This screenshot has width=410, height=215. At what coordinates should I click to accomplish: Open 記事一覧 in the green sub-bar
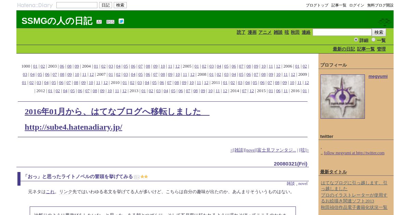tap(366, 49)
